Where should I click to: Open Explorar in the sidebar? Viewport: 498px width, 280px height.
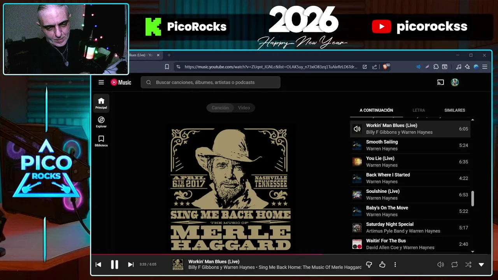pos(101,122)
